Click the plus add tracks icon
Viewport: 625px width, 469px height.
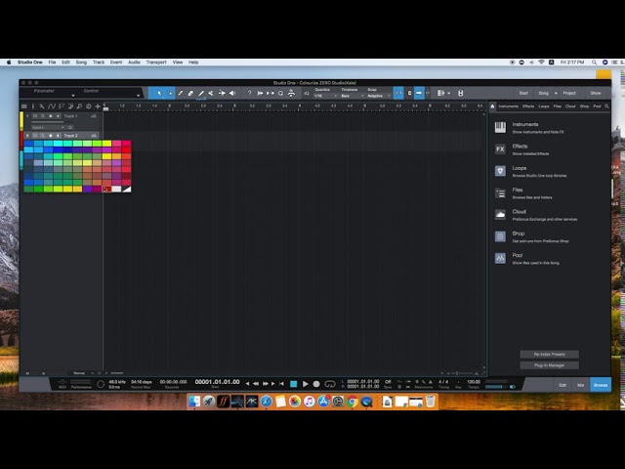click(x=98, y=107)
